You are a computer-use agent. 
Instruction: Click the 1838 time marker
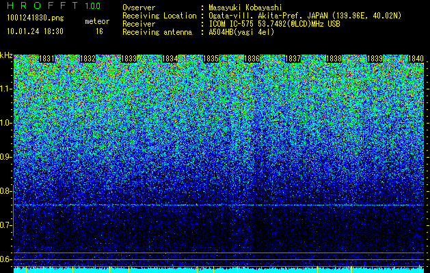coord(334,59)
